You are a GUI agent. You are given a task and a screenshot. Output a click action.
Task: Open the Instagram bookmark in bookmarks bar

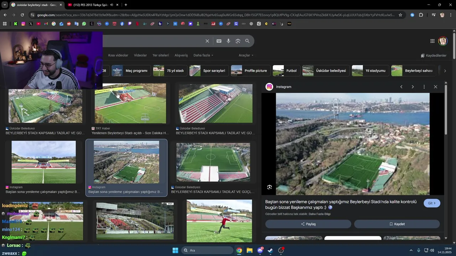pyautogui.click(x=23, y=24)
